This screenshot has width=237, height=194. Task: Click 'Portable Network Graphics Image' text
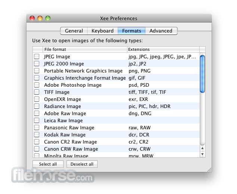(83, 71)
